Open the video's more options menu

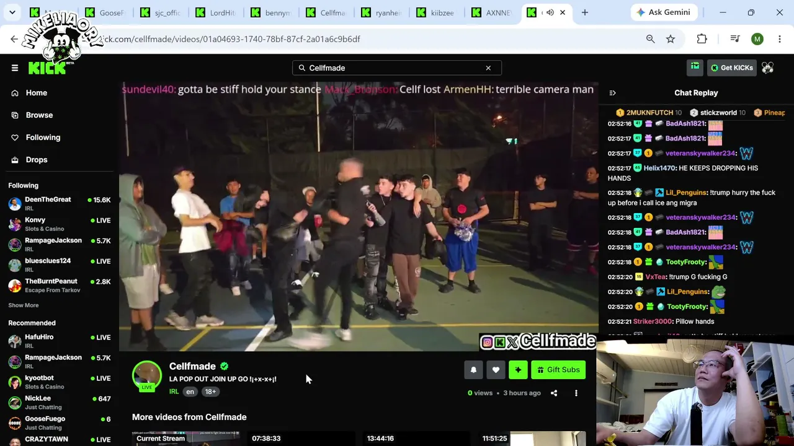pyautogui.click(x=576, y=393)
